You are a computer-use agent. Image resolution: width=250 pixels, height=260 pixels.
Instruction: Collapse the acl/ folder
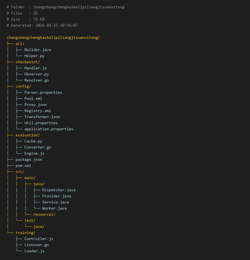[20, 44]
